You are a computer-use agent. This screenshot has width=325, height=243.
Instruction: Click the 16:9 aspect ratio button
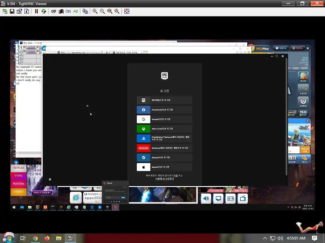pos(230,199)
